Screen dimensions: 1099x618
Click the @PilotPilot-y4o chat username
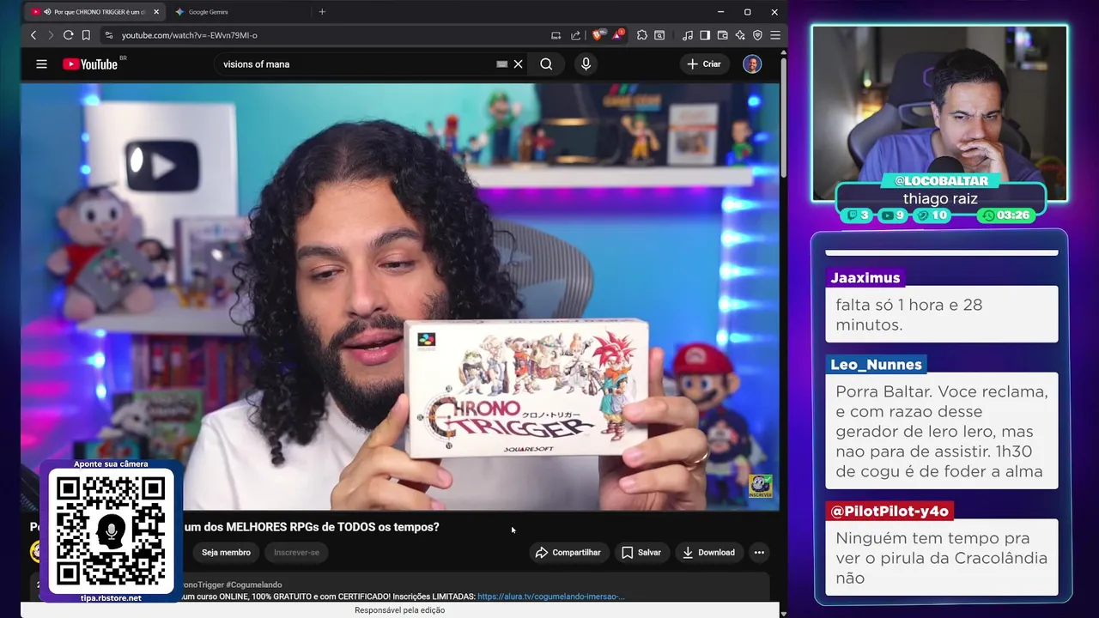click(890, 511)
